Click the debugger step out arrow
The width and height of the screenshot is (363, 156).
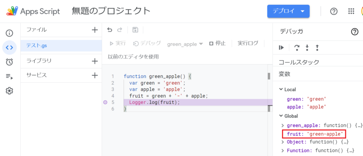point(317,48)
